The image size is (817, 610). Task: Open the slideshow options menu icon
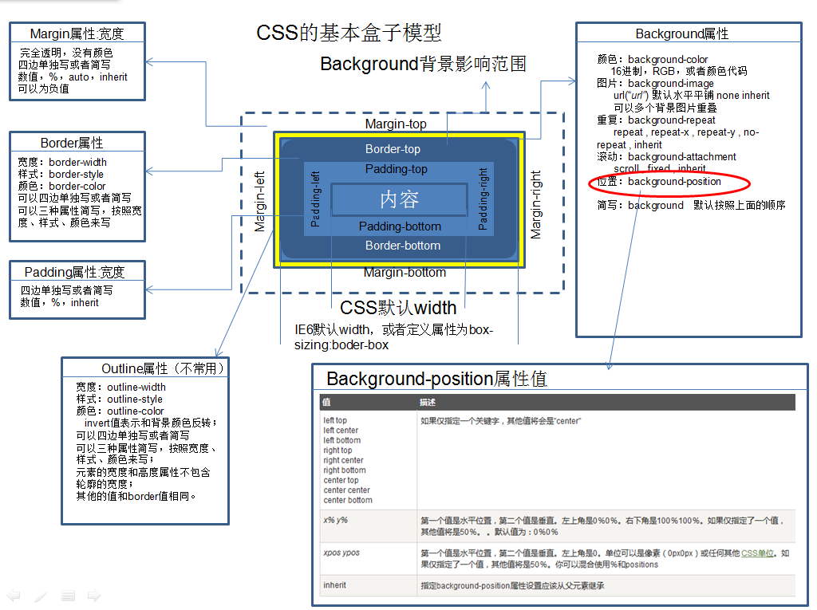pyautogui.click(x=67, y=595)
